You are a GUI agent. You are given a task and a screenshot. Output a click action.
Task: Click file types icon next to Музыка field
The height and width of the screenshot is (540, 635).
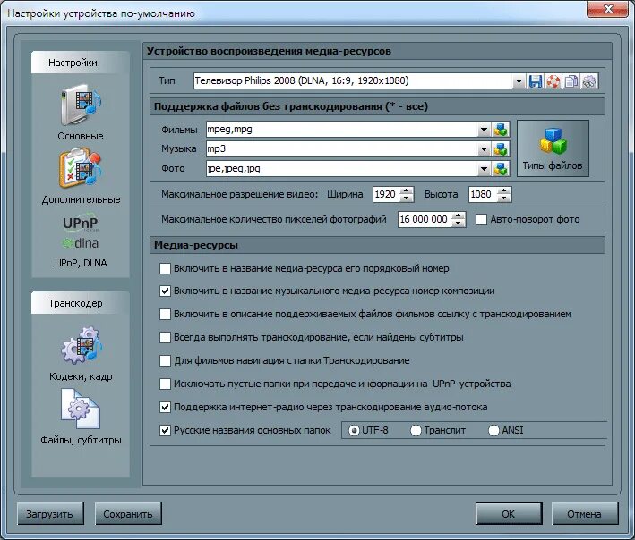point(501,149)
